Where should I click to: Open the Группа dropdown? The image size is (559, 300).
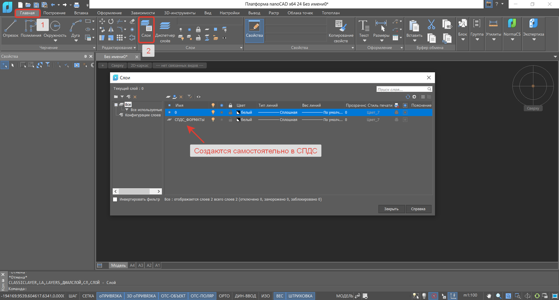tap(477, 40)
